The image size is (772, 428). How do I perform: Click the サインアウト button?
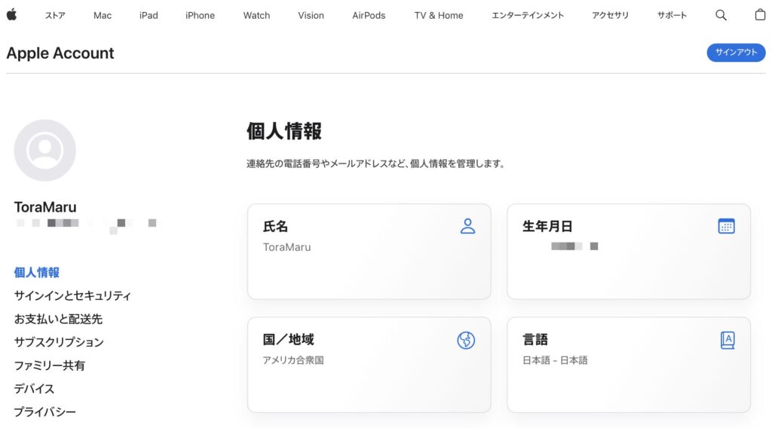point(736,53)
